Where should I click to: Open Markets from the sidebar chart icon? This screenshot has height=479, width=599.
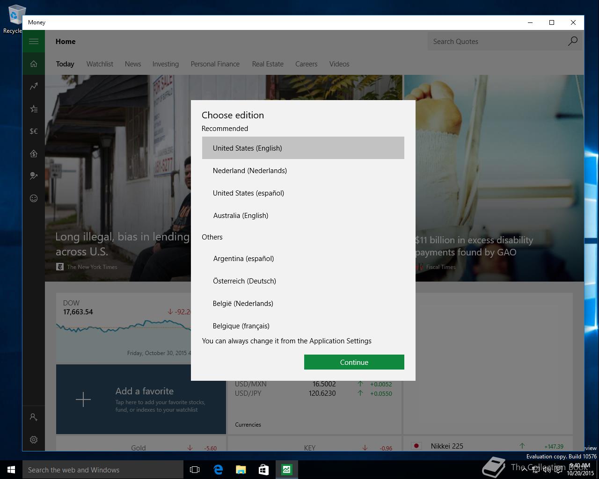click(34, 86)
